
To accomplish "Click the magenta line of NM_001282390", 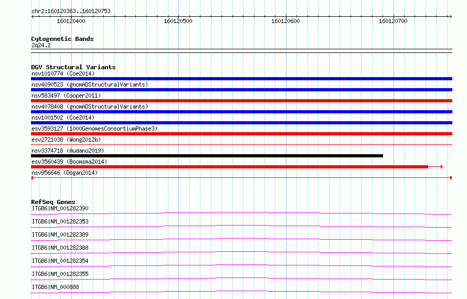I will coord(241,213).
